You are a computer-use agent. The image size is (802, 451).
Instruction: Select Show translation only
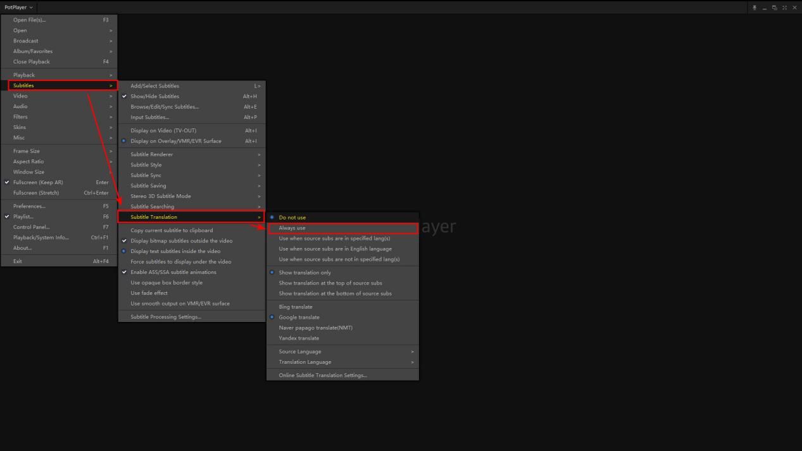coord(342,272)
